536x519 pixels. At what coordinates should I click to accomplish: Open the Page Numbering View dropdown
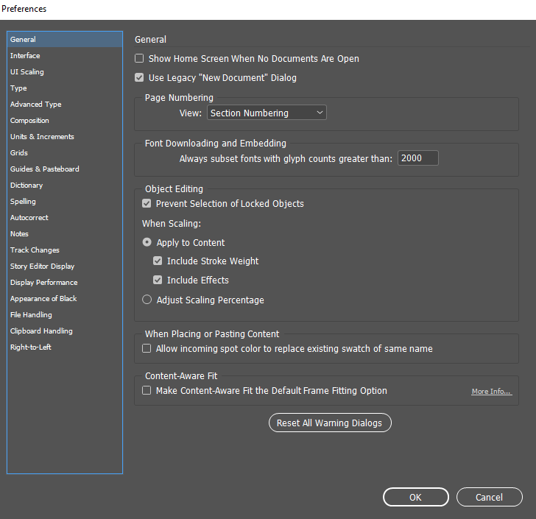pos(267,113)
